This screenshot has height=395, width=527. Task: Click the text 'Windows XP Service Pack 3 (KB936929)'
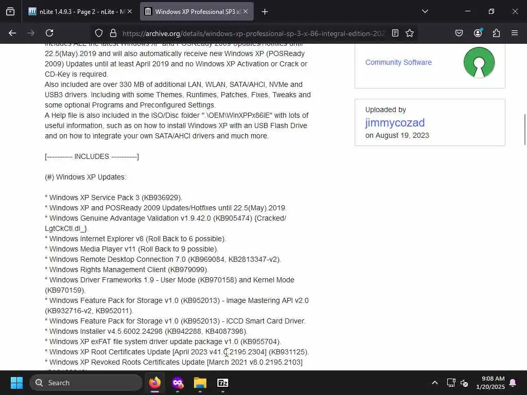coord(115,197)
